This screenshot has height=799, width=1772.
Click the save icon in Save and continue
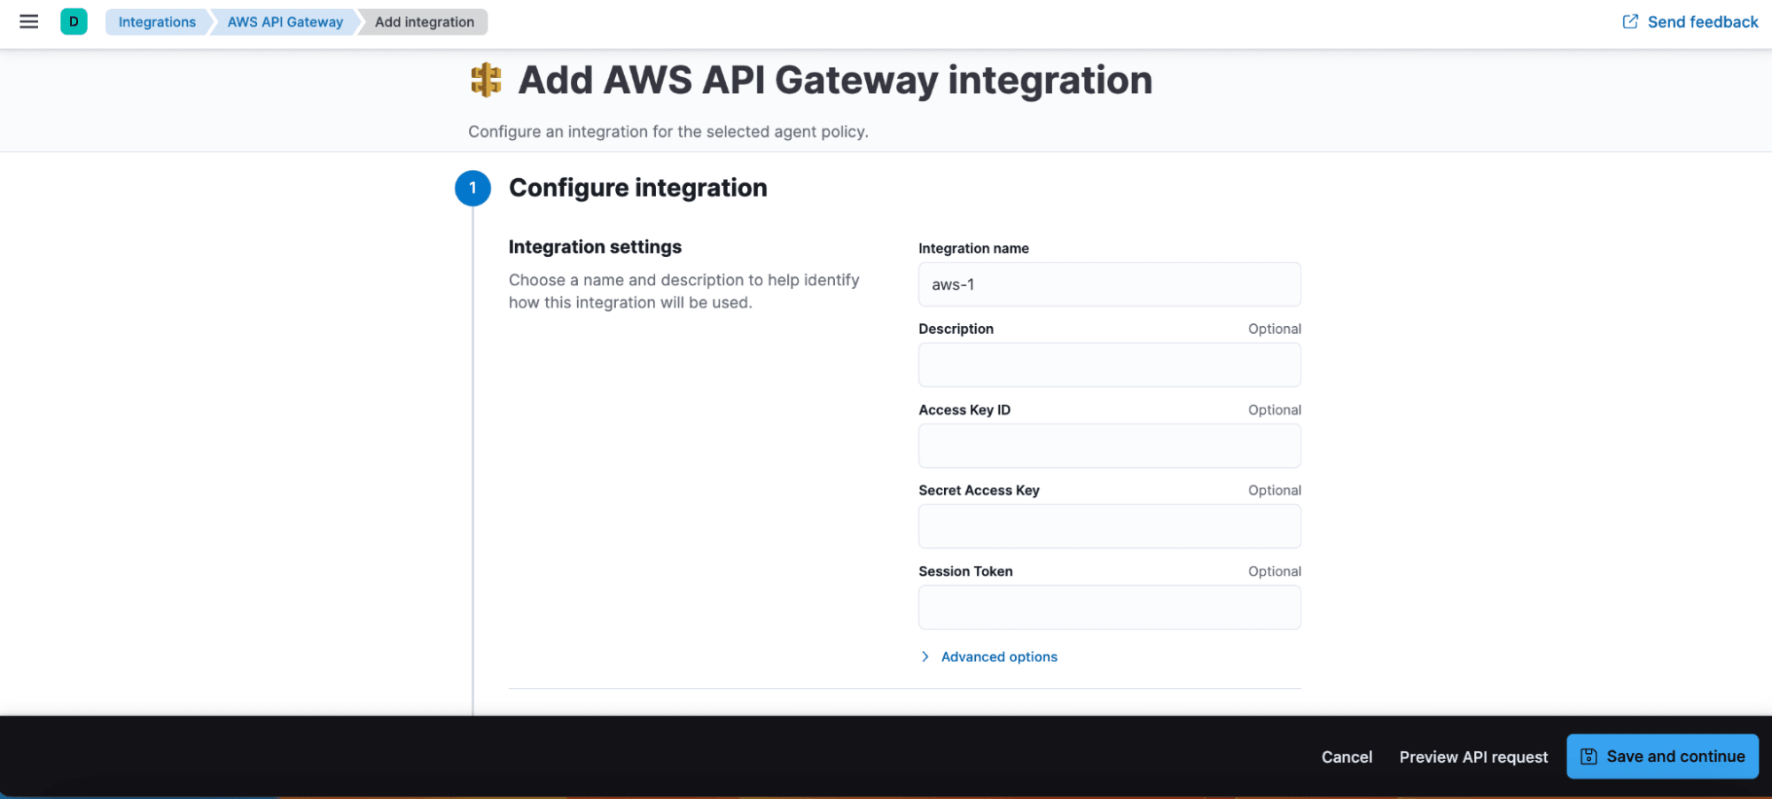tap(1589, 756)
